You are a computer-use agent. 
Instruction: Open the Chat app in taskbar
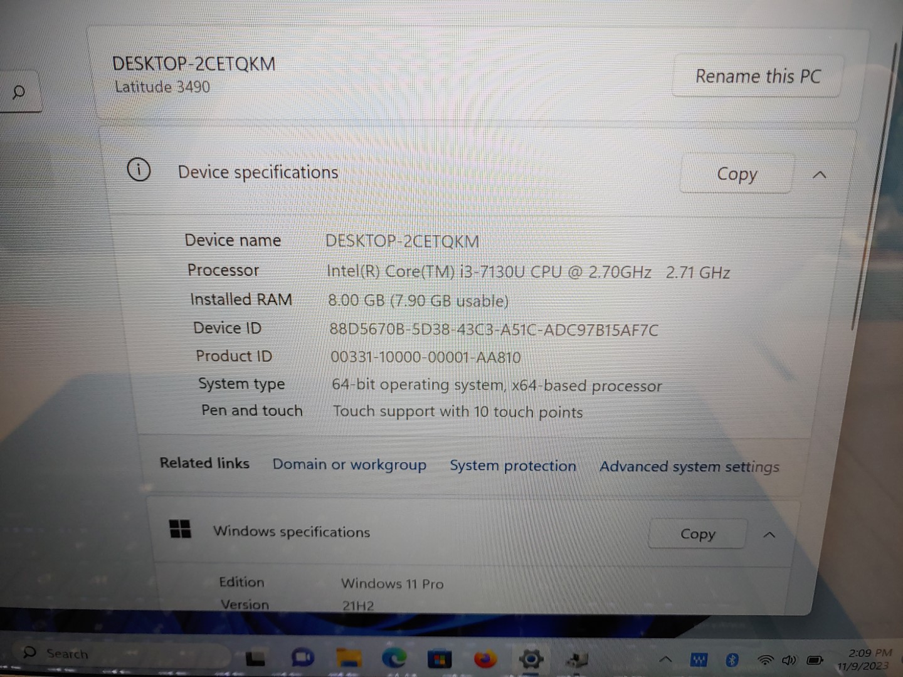[303, 658]
